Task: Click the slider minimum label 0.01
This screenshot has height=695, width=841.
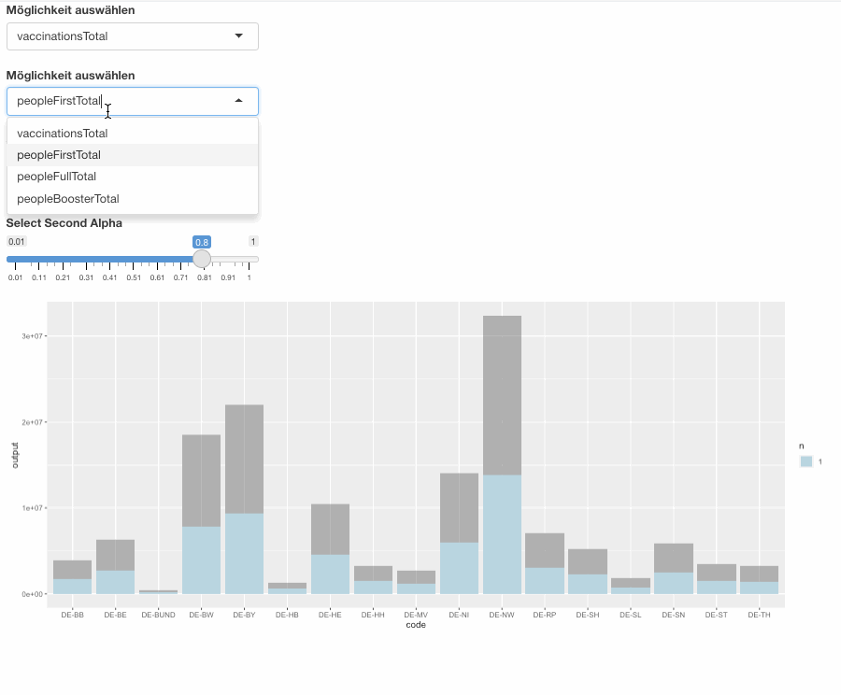Action: (x=17, y=241)
